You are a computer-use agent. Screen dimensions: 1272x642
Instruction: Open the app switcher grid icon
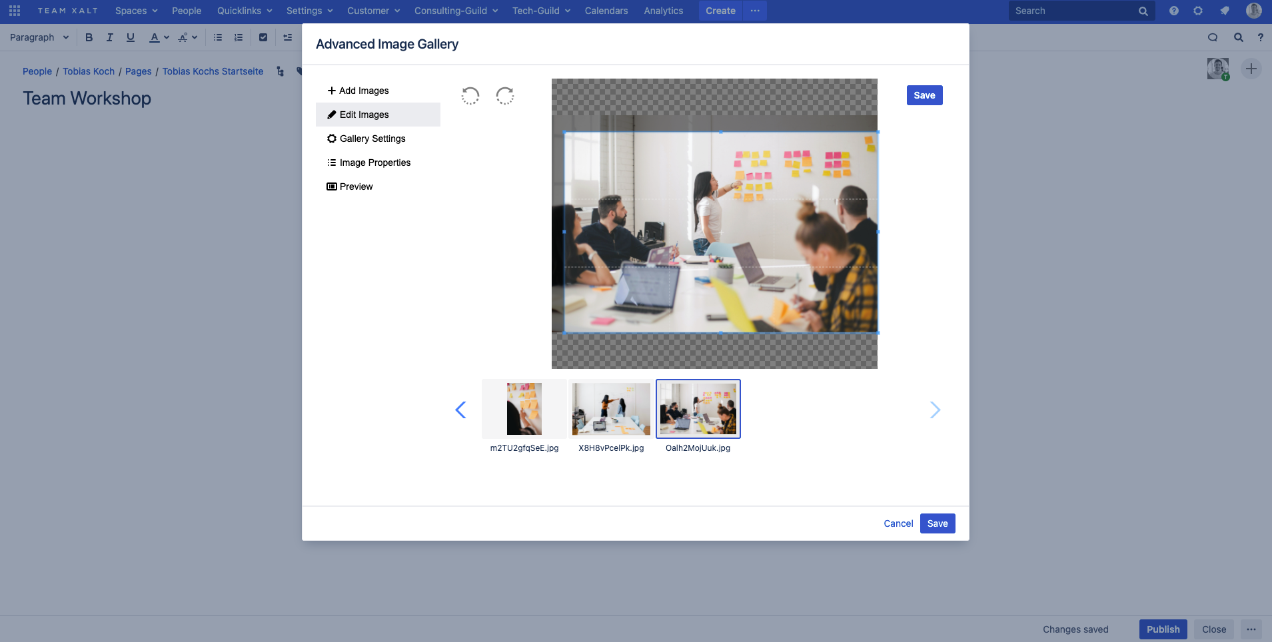[15, 11]
